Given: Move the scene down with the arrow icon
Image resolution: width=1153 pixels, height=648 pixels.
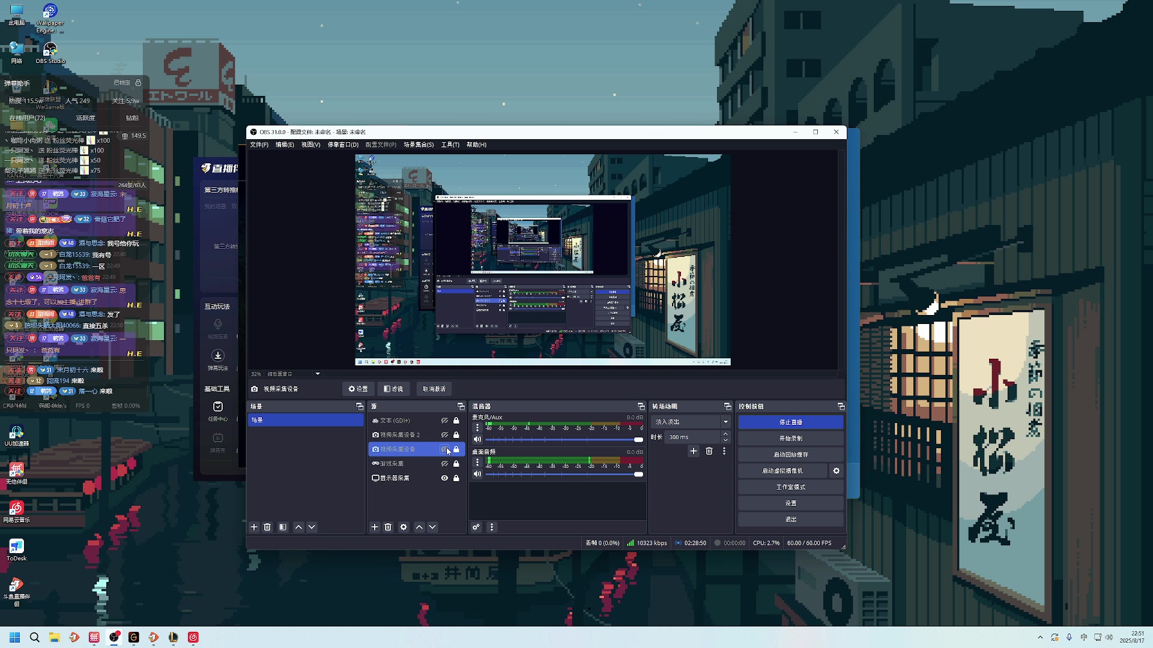Looking at the screenshot, I should tap(312, 527).
